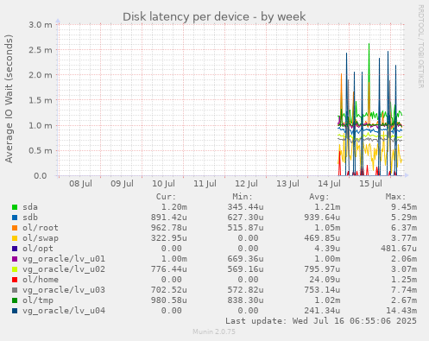Click the 3.0 m y-axis label
Image resolution: width=429 pixels, height=341 pixels.
click(x=41, y=25)
